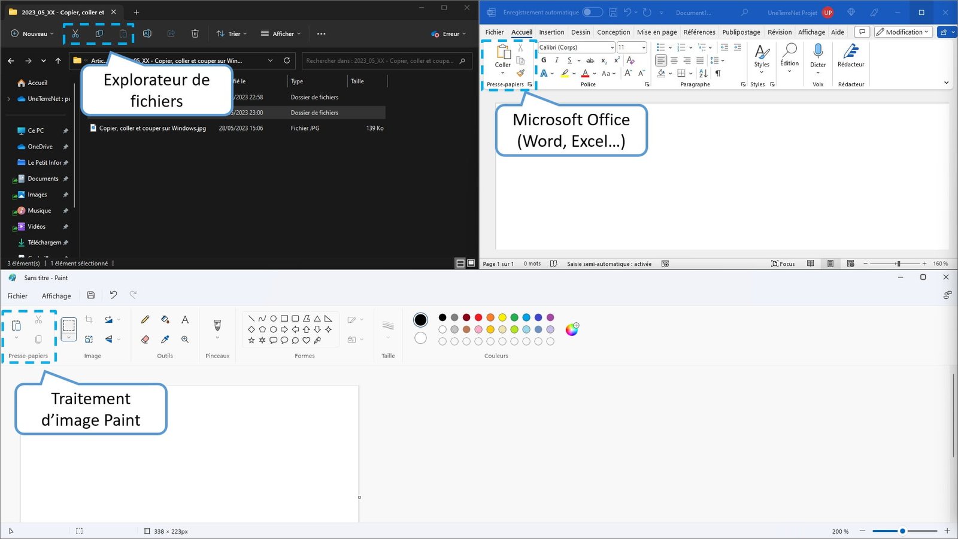
Task: Select the oval shape in Paint Formes
Action: [x=273, y=319]
